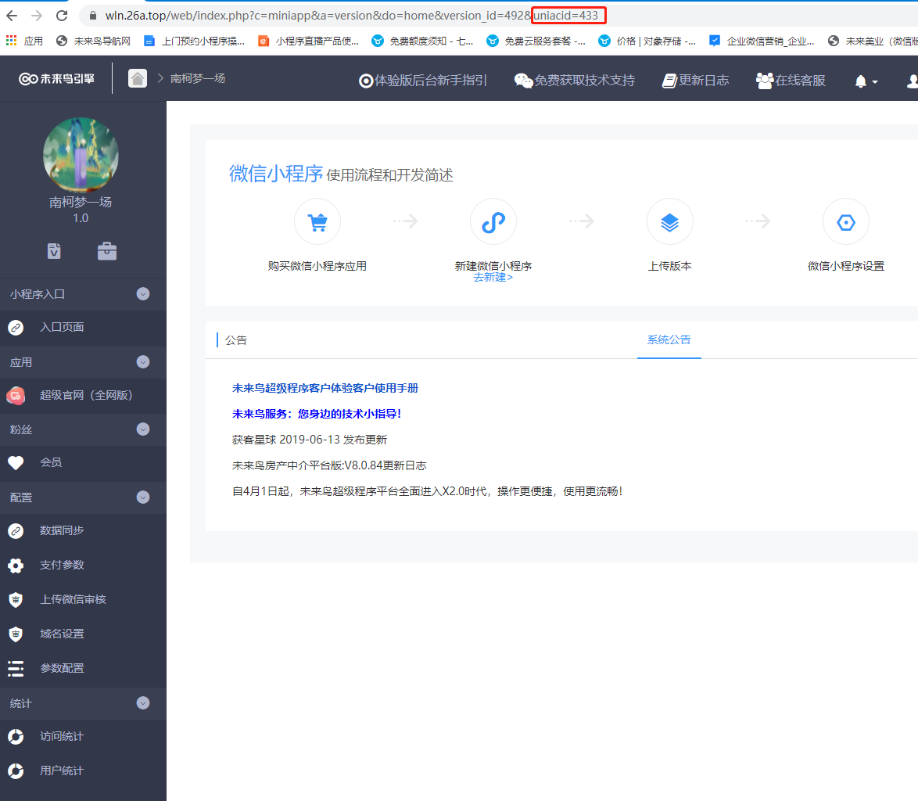Open the 自4月1日起 X2.0时代 announcement
Viewport: 918px width, 801px height.
point(428,491)
